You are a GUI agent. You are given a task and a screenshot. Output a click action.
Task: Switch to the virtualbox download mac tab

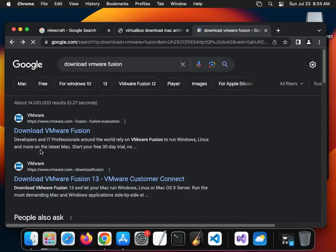coord(153,31)
